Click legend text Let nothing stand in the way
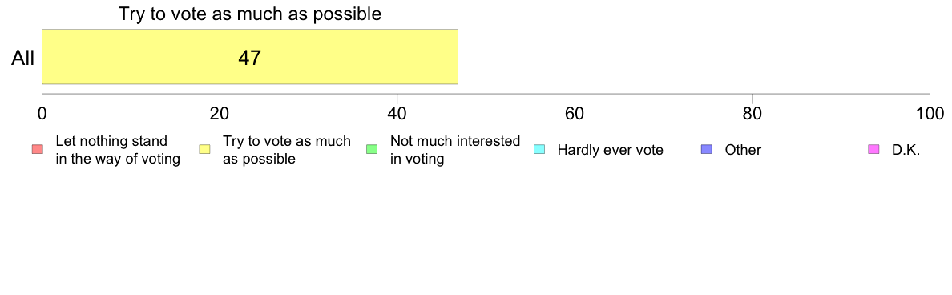952x295 pixels. pyautogui.click(x=118, y=150)
